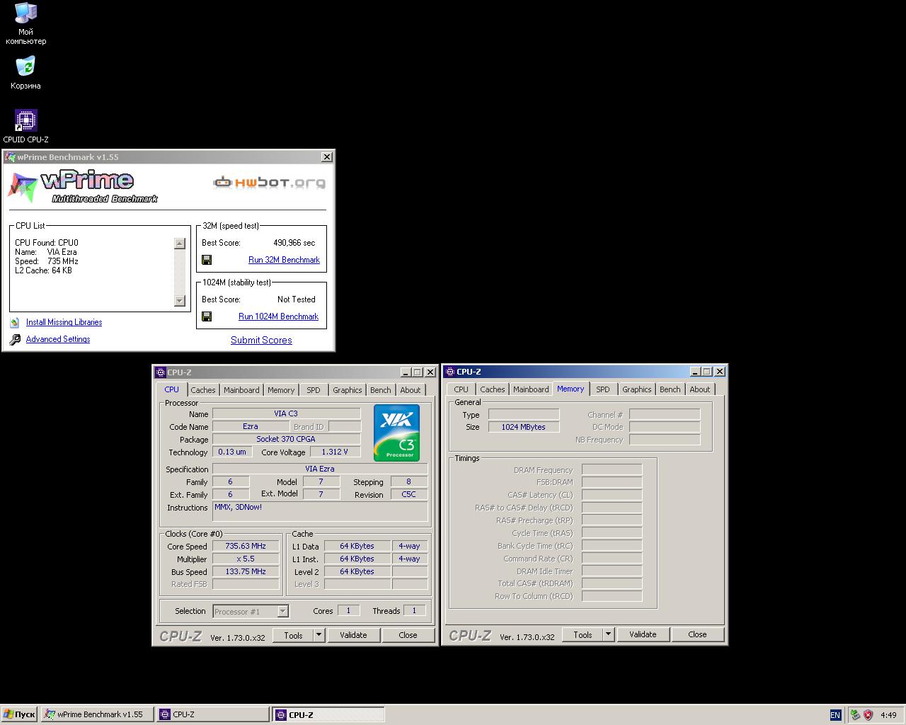
Task: Minimize the right CPU-Z window
Action: pos(695,372)
